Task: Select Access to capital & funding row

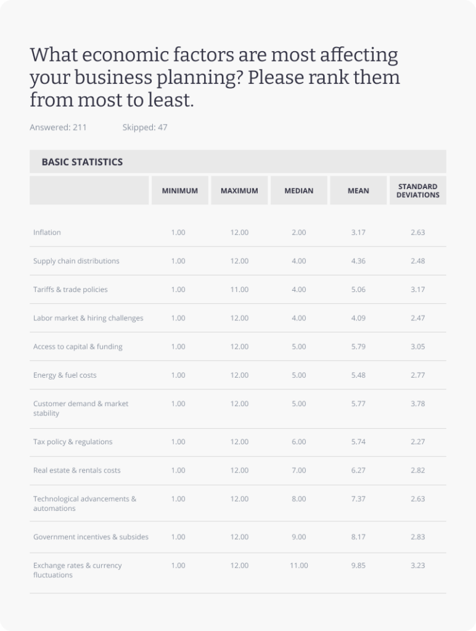Action: click(237, 346)
